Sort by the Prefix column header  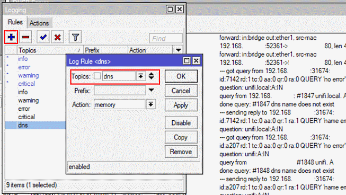[105, 50]
